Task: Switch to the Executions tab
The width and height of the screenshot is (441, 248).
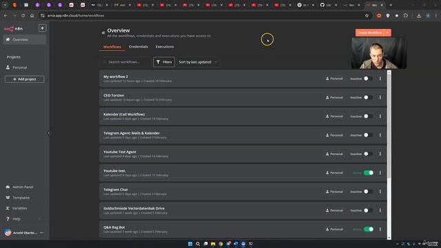Action: (x=165, y=47)
